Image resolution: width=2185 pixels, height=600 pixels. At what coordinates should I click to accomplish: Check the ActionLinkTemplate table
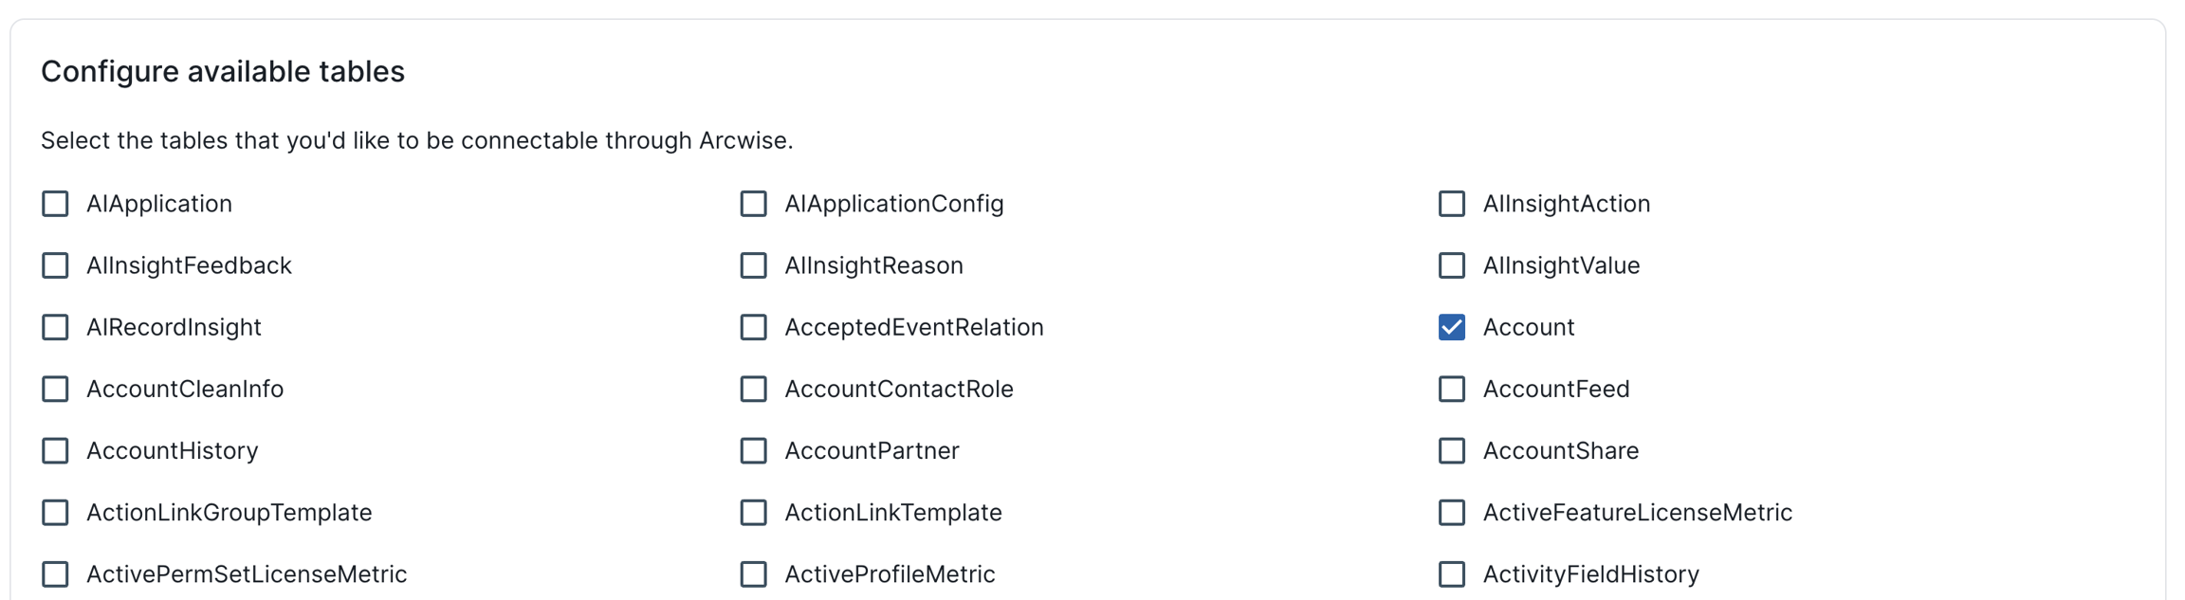753,512
